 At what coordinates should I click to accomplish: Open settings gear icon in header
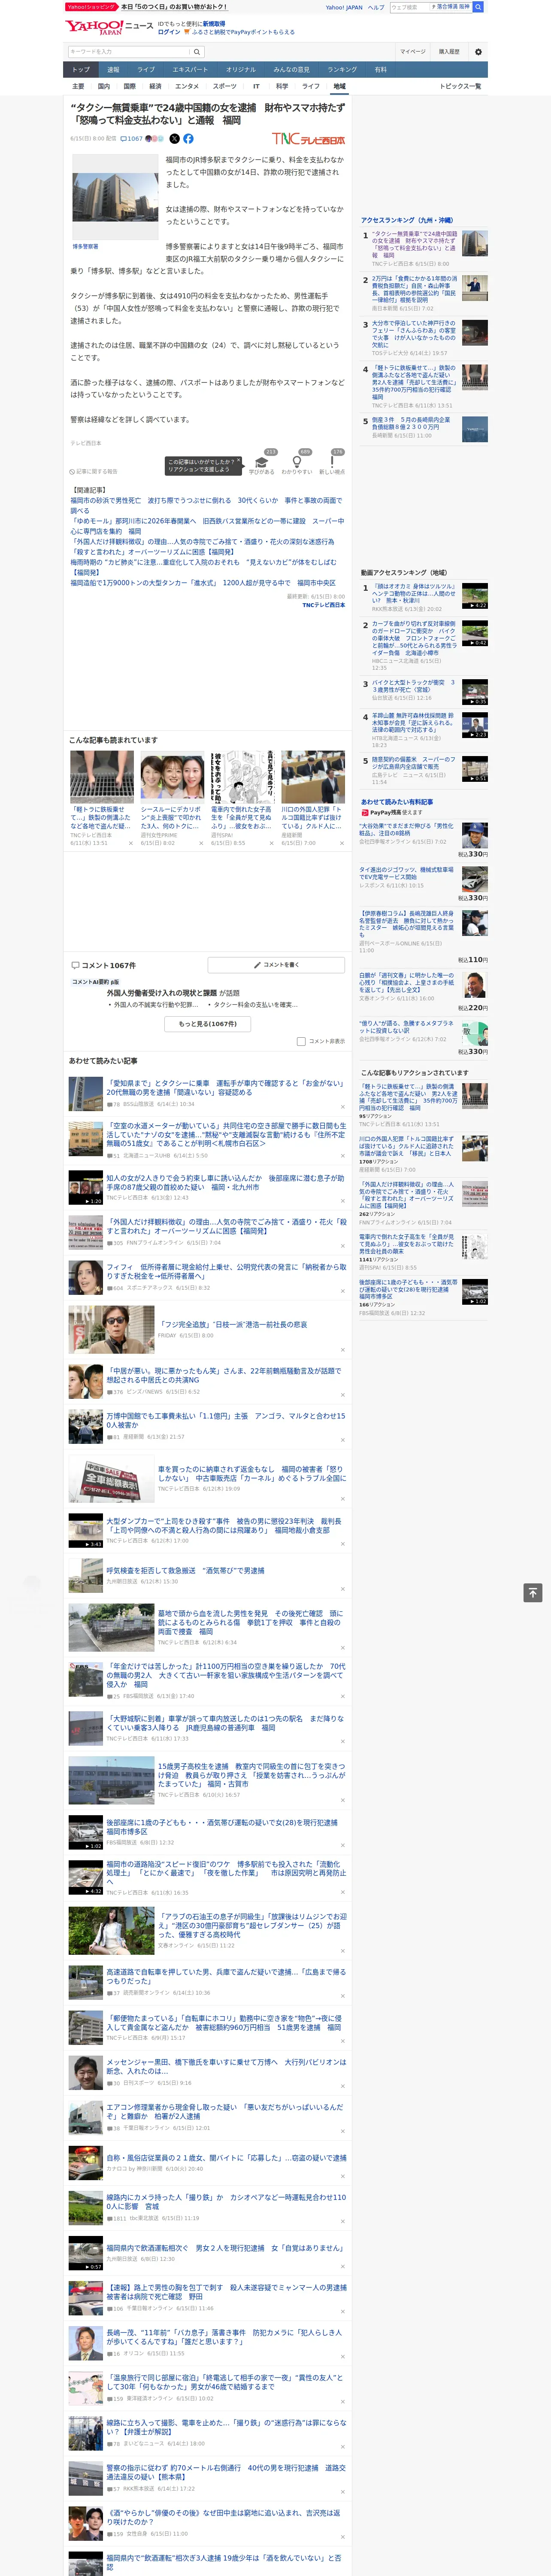point(478,51)
